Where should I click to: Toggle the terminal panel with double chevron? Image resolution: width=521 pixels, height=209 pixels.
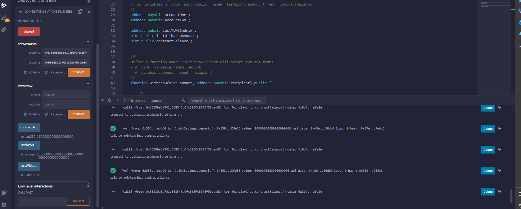[103, 100]
